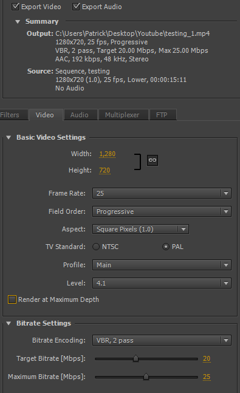Viewport: 240px width, 393px height.
Task: Switch to the FTP tab
Action: (x=163, y=115)
